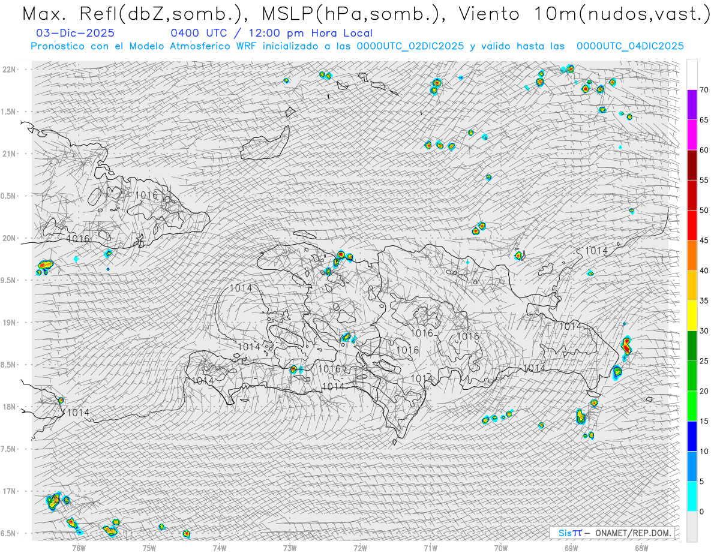Click the 'Viento 10m(nudos,vast.)' title text

point(586,14)
